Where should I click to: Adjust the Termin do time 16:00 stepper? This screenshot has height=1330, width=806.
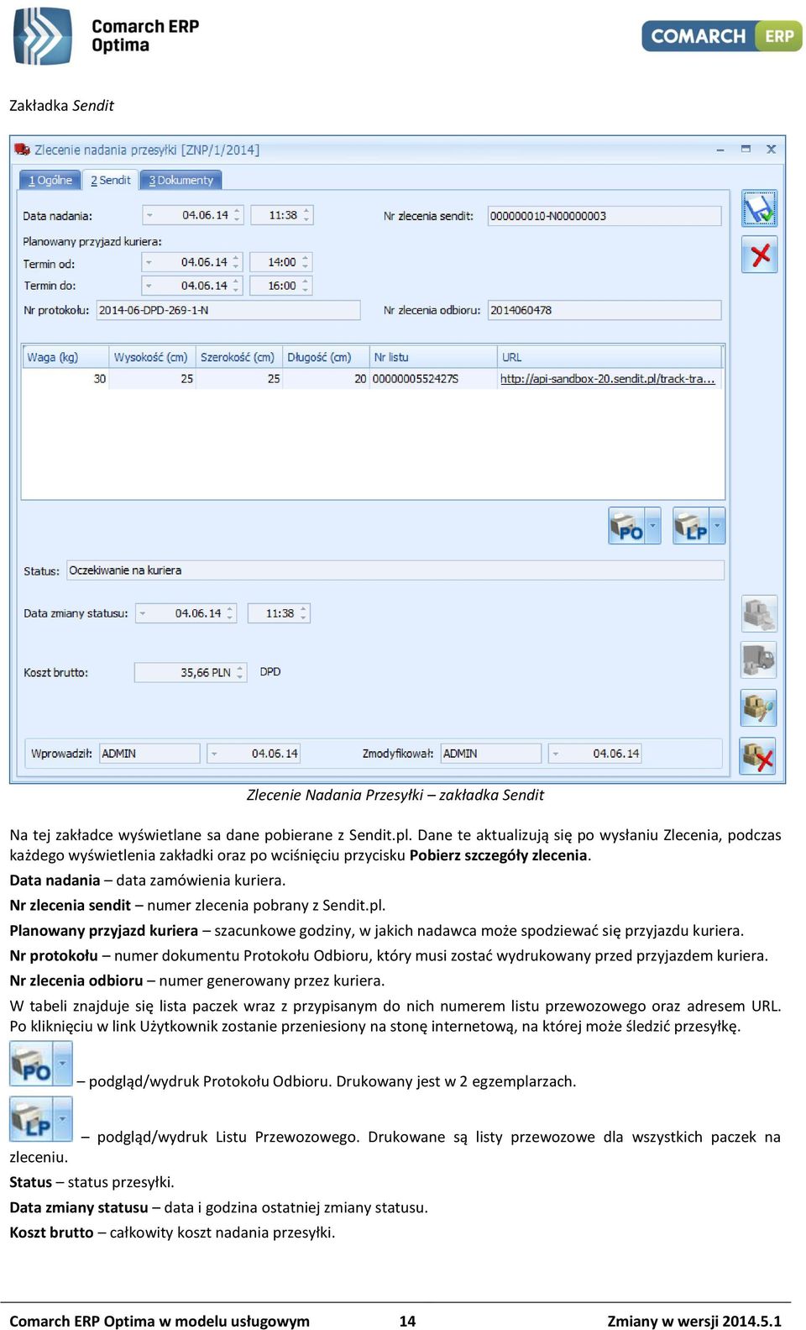306,286
